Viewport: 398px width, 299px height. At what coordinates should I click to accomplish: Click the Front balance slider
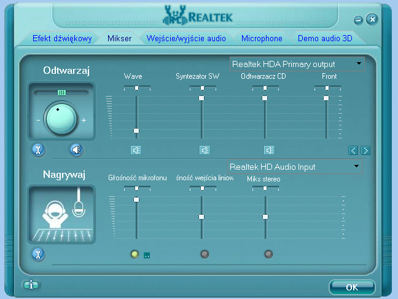(x=327, y=88)
